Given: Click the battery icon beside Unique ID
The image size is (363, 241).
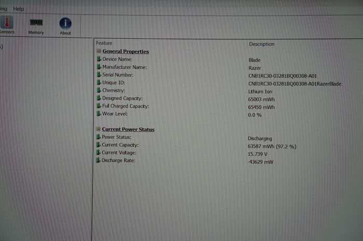Looking at the screenshot, I should point(99,82).
